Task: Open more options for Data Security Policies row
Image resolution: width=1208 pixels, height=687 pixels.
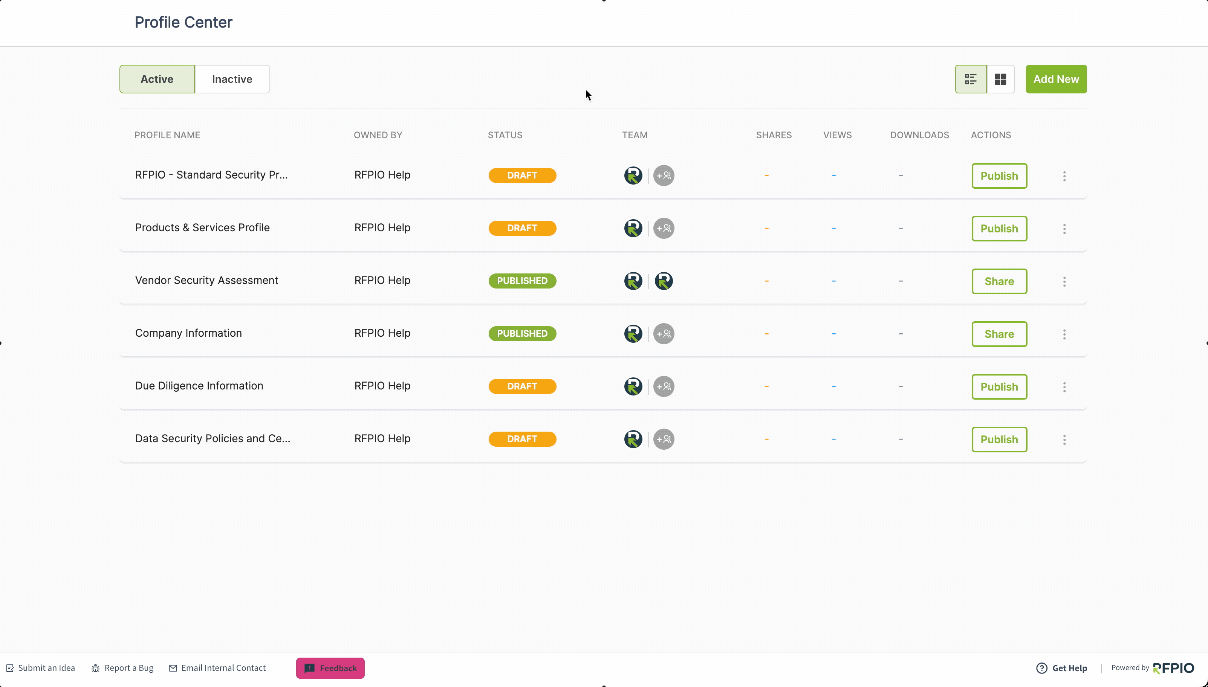Action: coord(1064,440)
